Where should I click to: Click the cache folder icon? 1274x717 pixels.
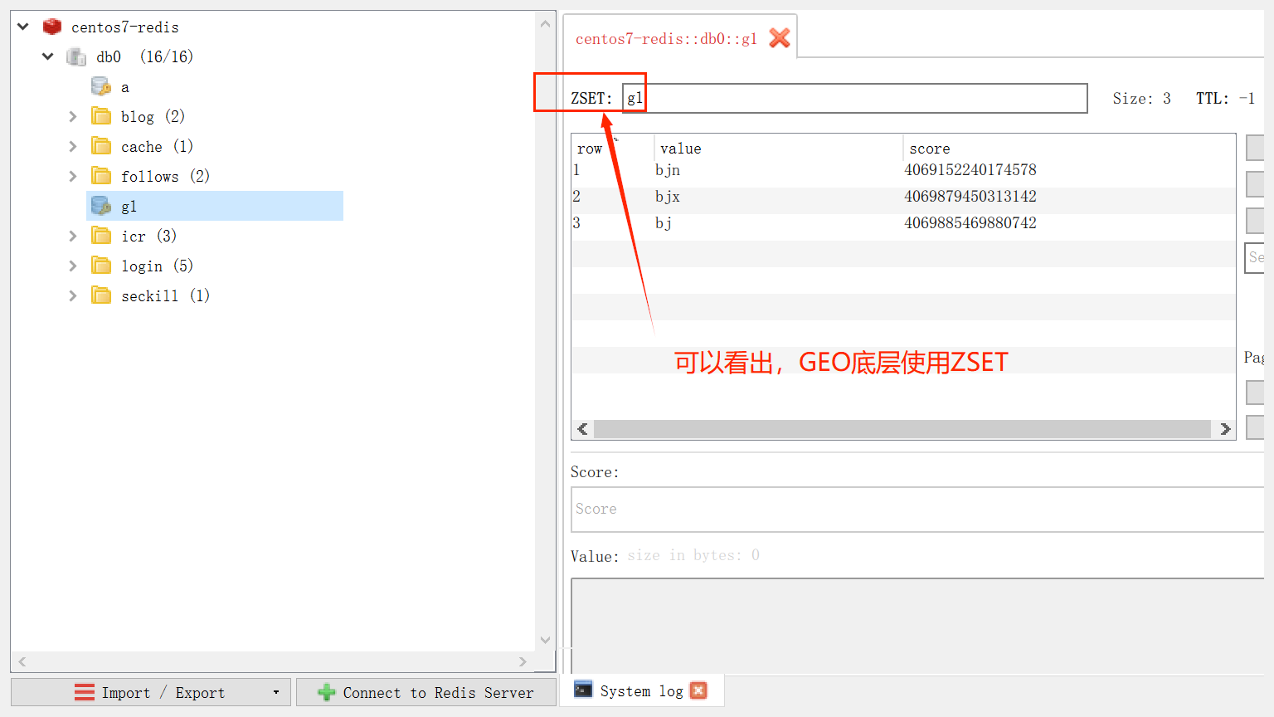[101, 146]
